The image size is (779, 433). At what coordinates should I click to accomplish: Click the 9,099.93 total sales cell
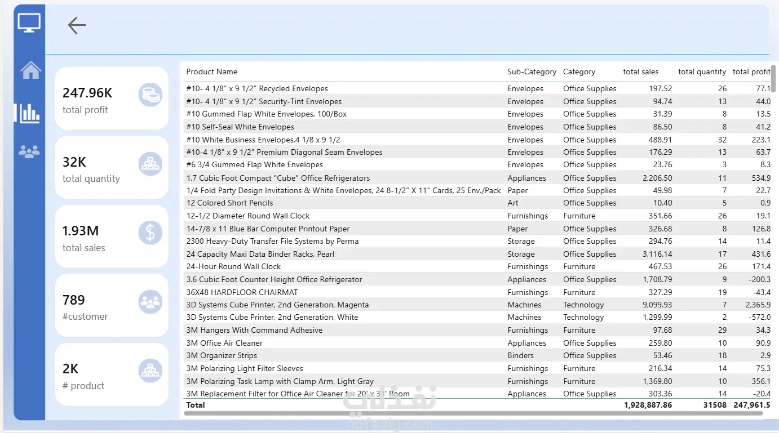point(657,305)
